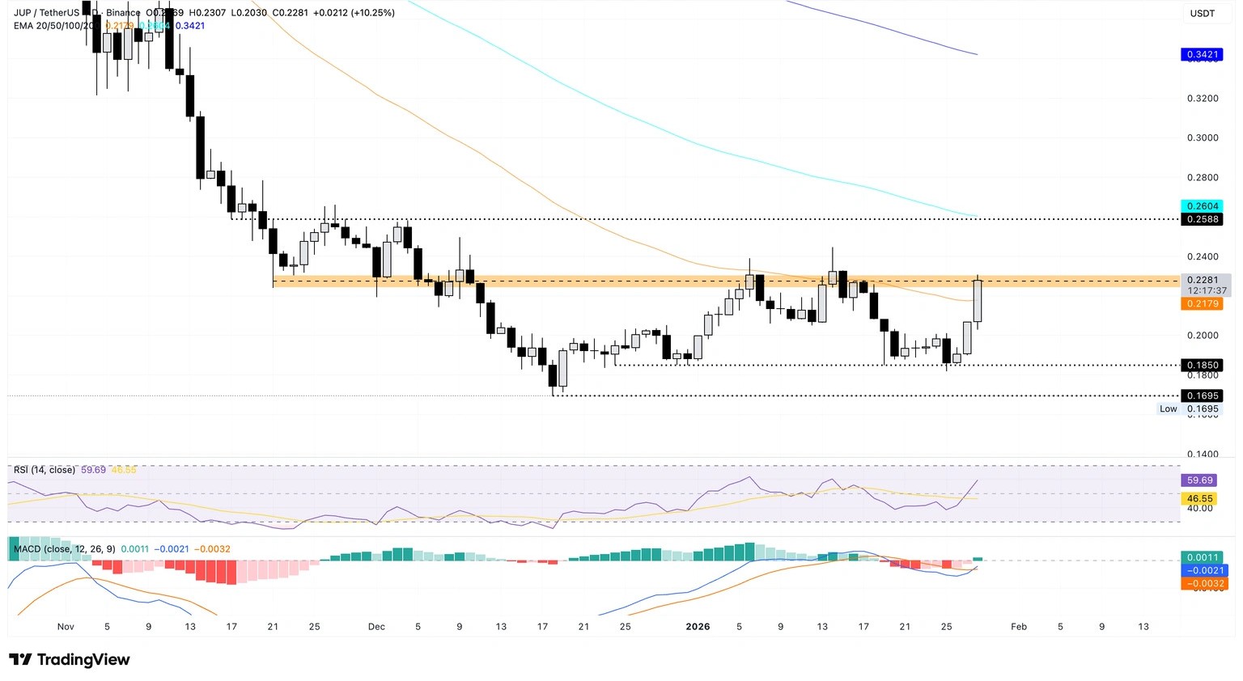Click the 0.2281 last price countdown label
This screenshot has height=681, width=1243.
[1204, 285]
